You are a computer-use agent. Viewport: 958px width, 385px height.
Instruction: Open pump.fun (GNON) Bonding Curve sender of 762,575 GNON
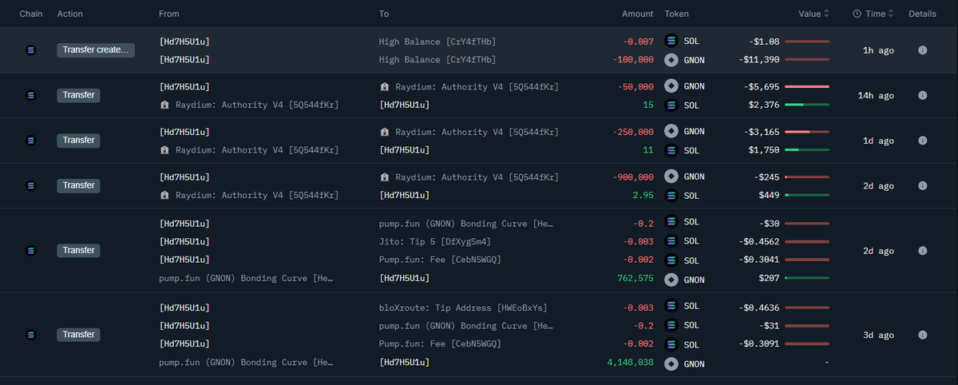(246, 279)
